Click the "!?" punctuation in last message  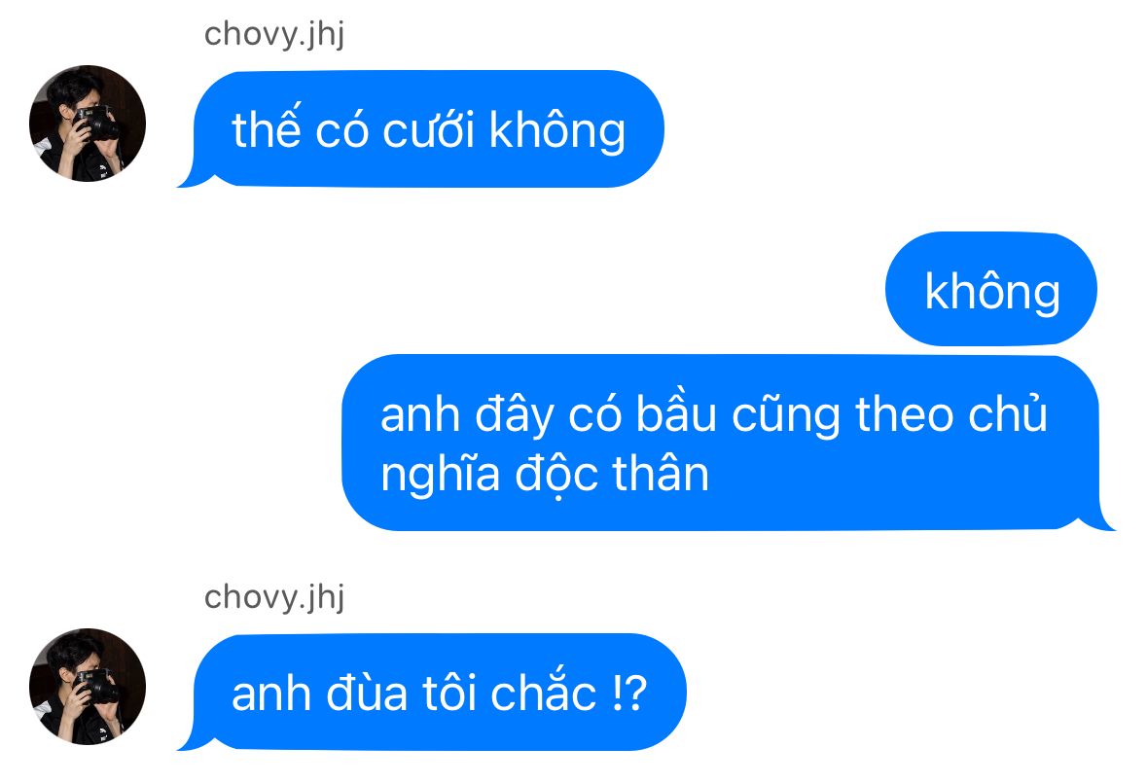click(x=629, y=694)
